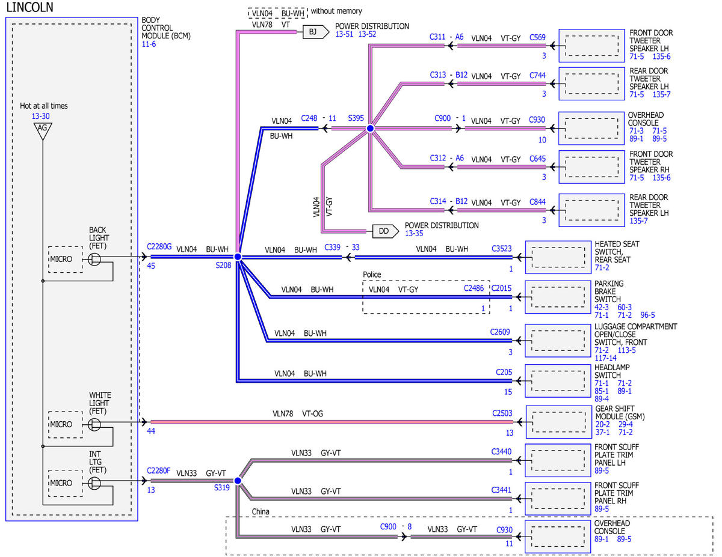Click the White Light FET circle symbol
This screenshot has height=557, width=722.
coord(94,424)
